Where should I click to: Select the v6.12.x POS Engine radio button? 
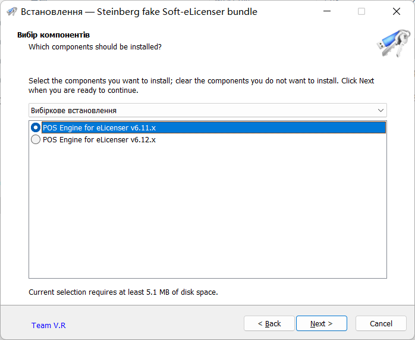pos(36,139)
